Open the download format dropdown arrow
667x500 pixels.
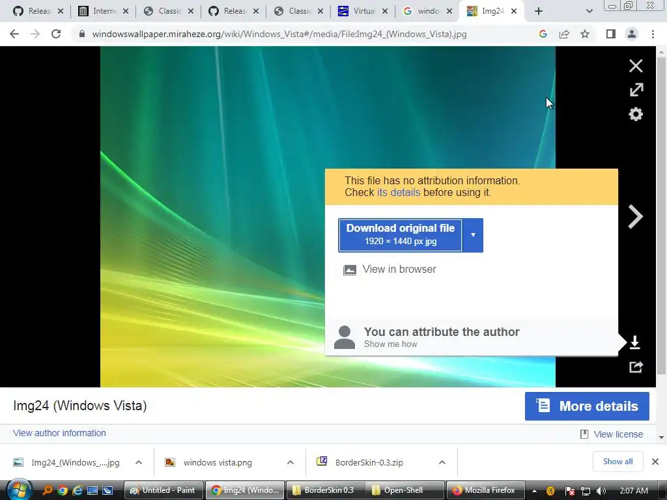point(473,235)
